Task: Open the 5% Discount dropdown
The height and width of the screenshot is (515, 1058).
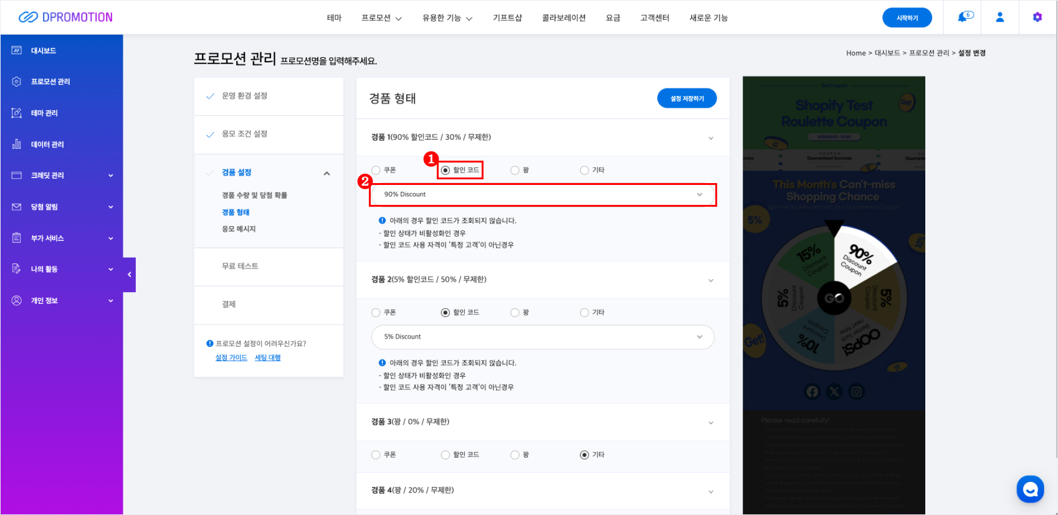Action: point(542,337)
